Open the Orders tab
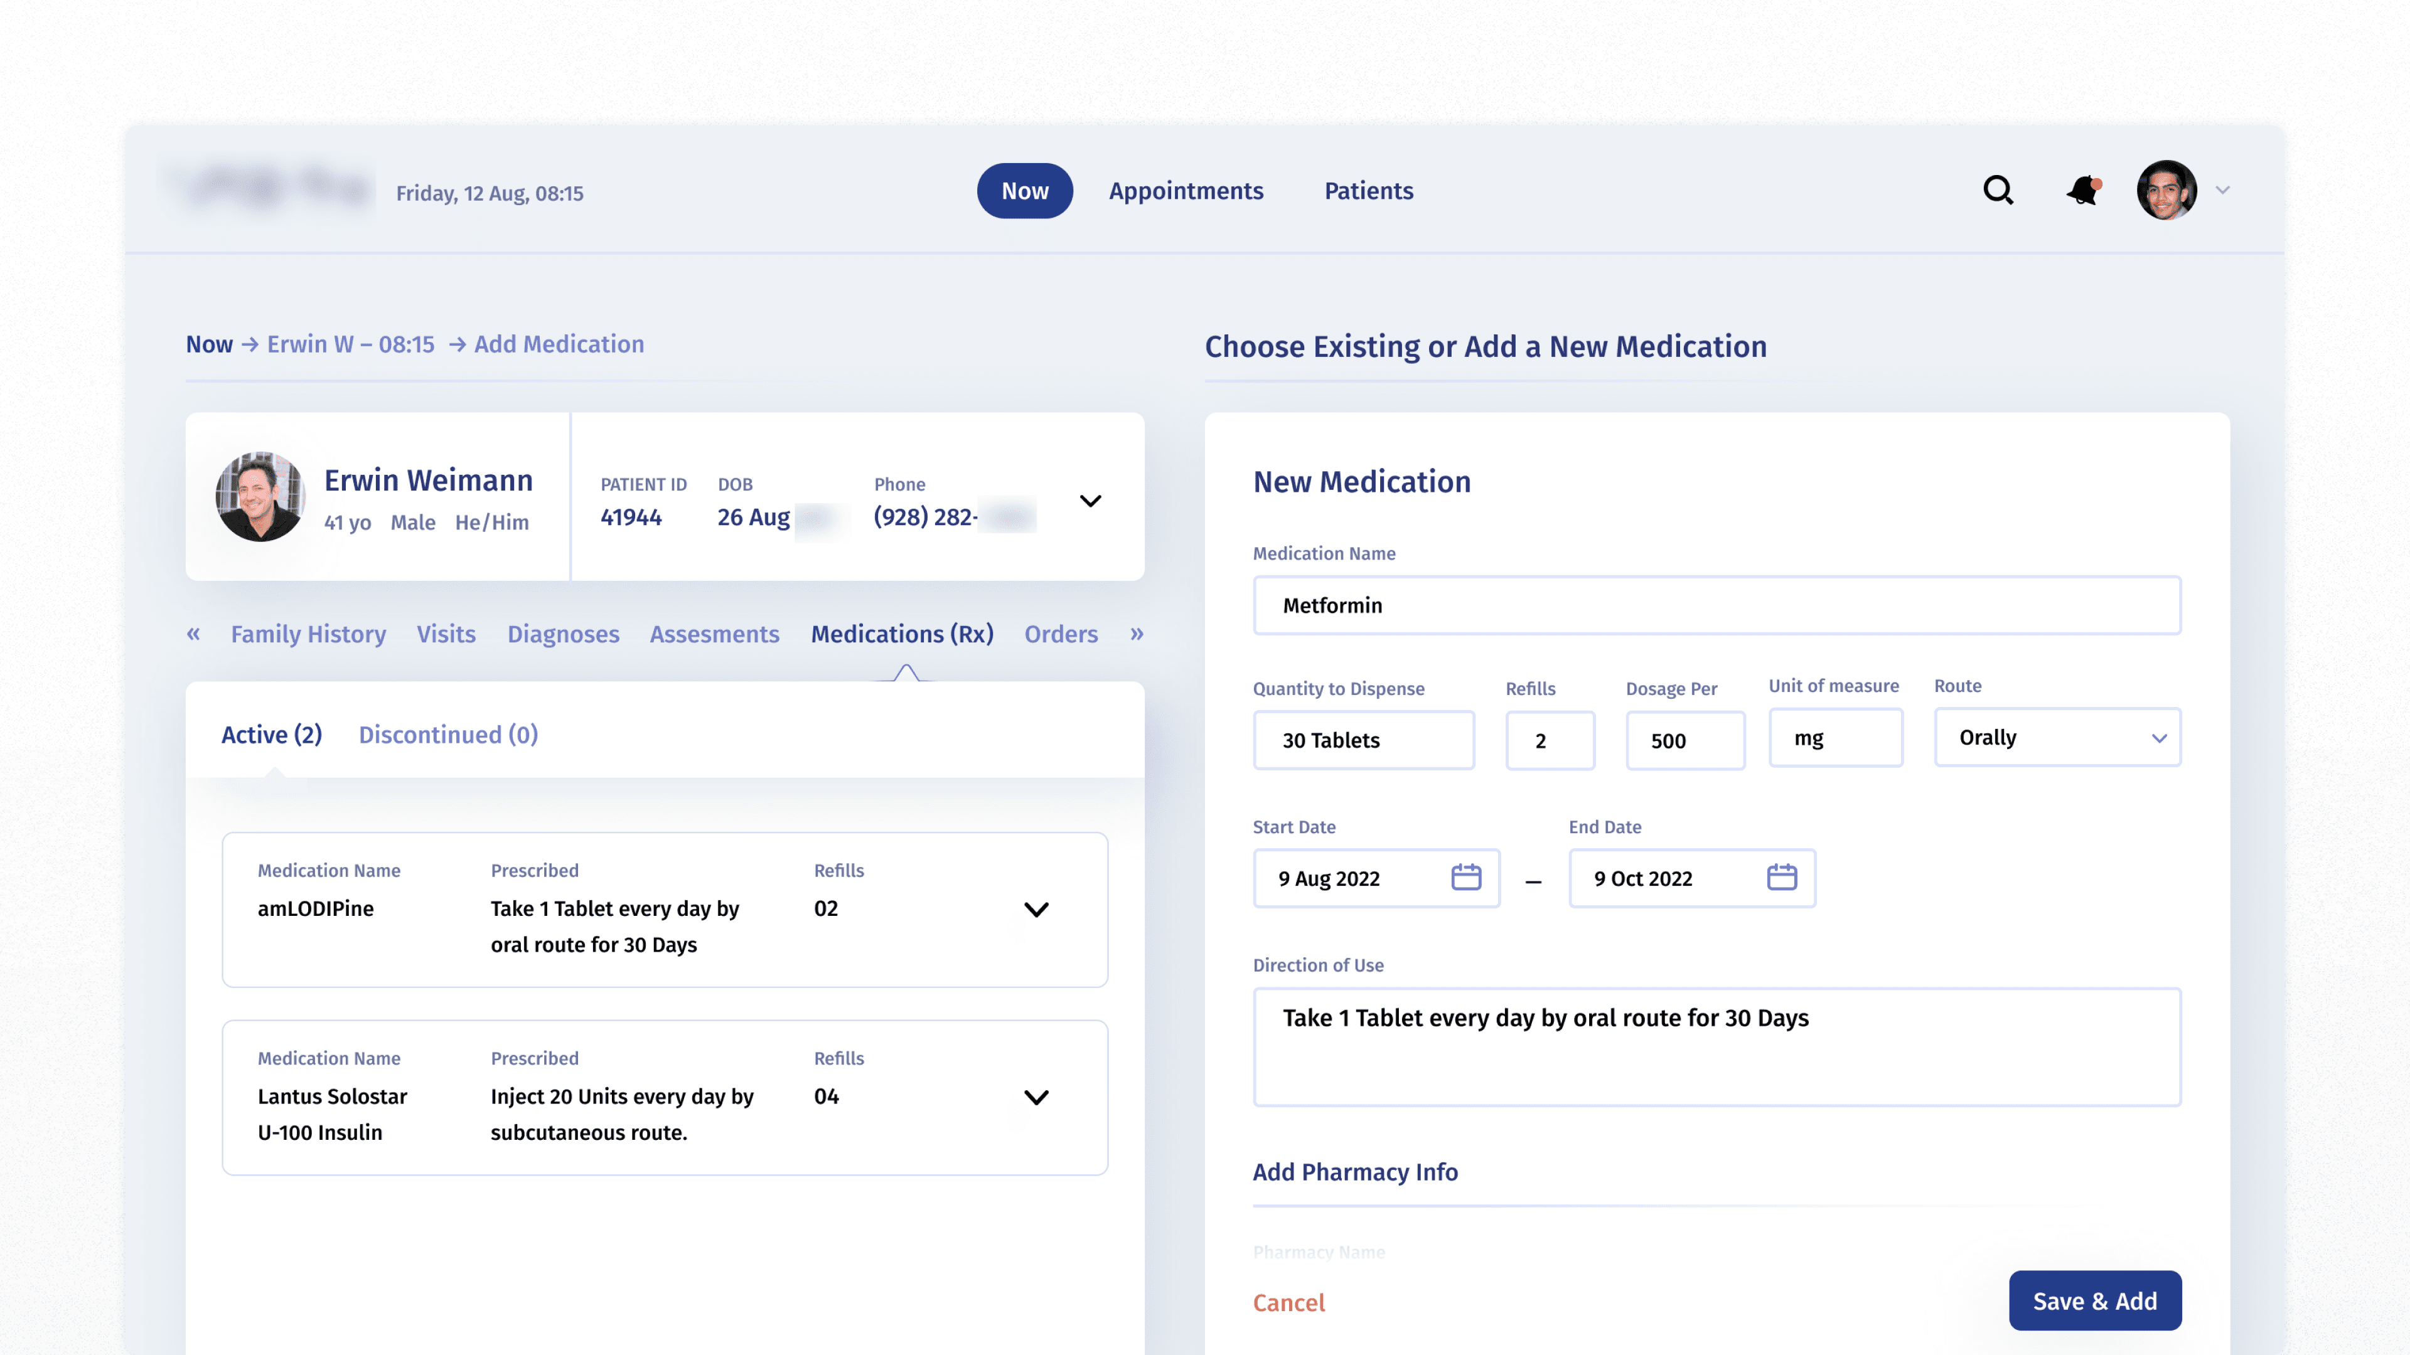The image size is (2410, 1355). [x=1061, y=634]
